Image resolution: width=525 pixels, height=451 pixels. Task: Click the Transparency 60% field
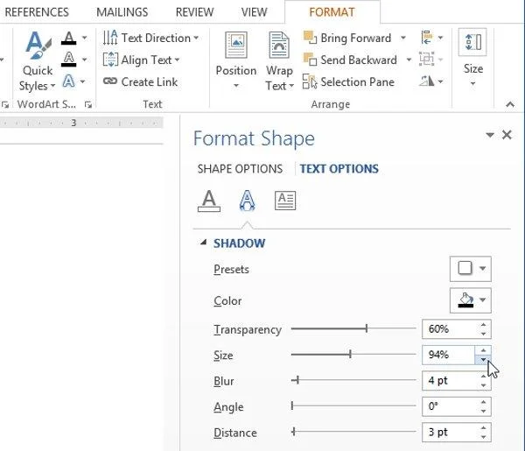pos(449,328)
